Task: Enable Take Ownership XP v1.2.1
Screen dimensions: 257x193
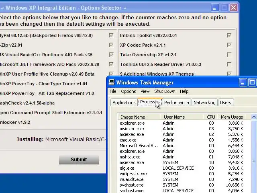Action: [229, 55]
